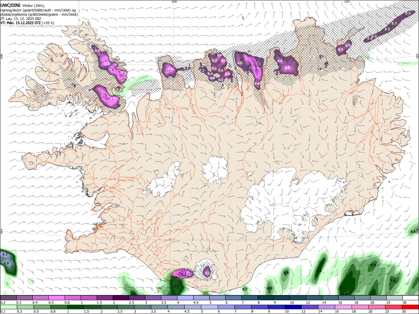The image size is (419, 314).
Task: Click the UWC/DINI model title
Action: [10, 5]
